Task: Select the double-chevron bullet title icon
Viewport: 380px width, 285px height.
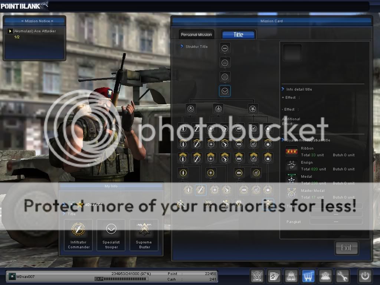Action: click(x=183, y=157)
